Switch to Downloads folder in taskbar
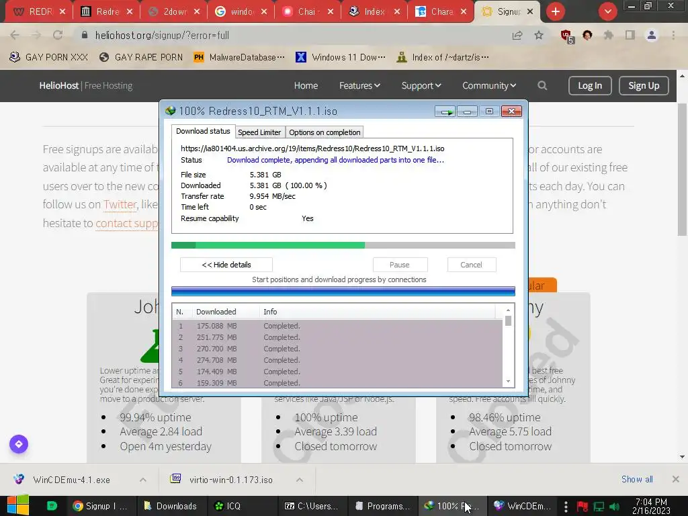 pyautogui.click(x=171, y=506)
